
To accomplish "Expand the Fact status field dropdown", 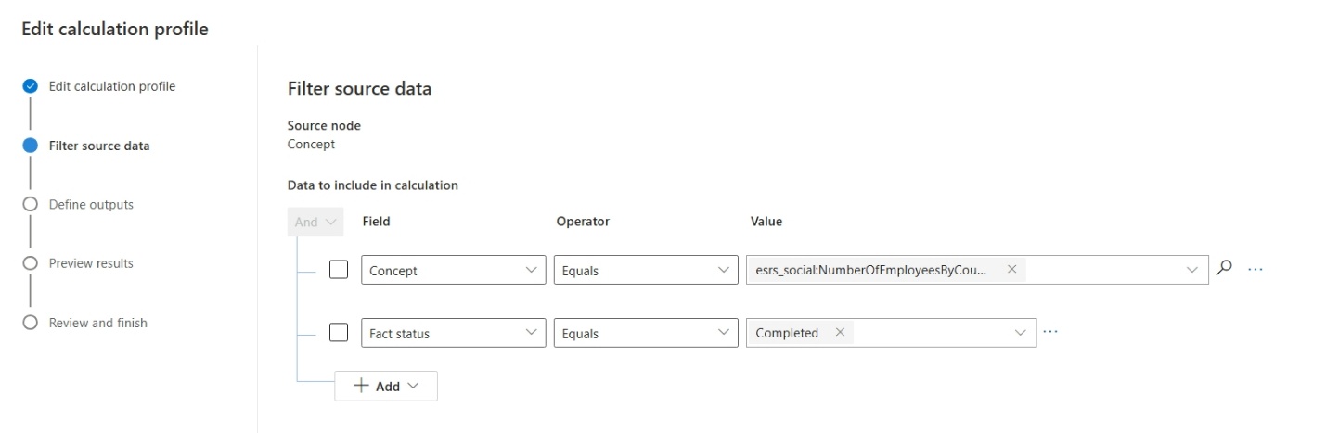I will click(454, 333).
